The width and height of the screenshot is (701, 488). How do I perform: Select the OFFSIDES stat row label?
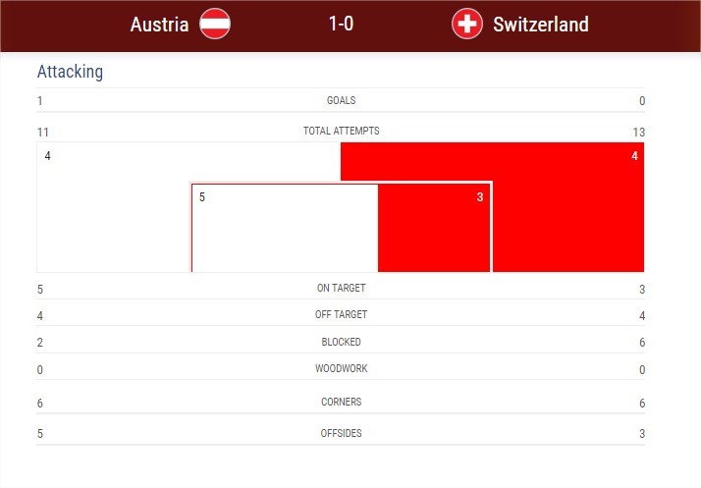tap(341, 433)
